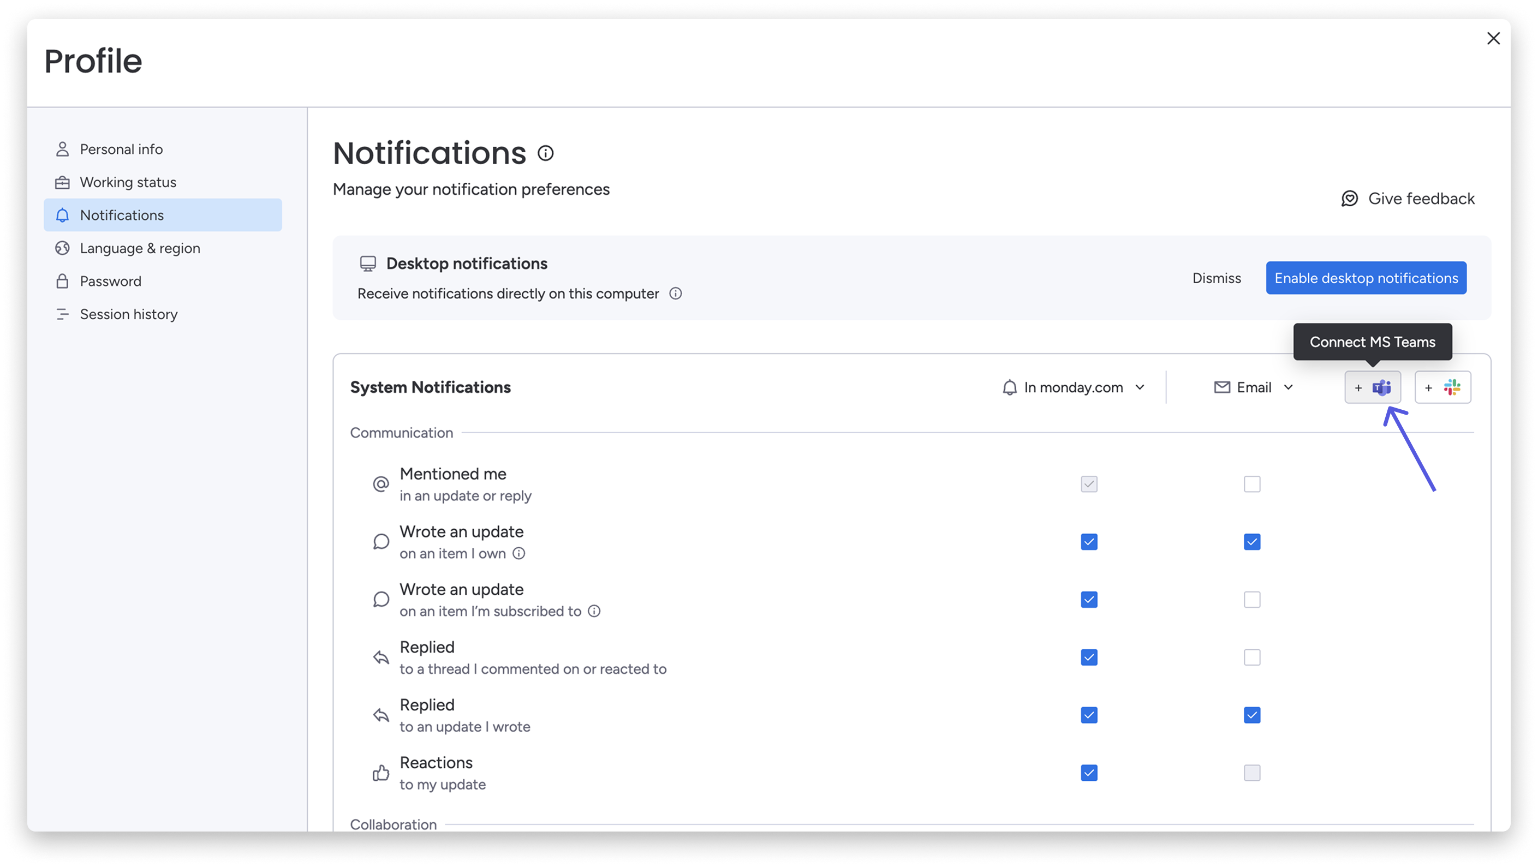Switch to the Session history section
The width and height of the screenshot is (1538, 867).
pyautogui.click(x=128, y=313)
